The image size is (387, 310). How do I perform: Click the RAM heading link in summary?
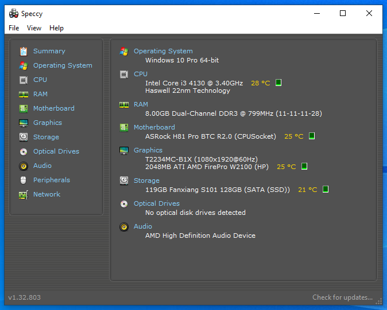[x=141, y=104]
